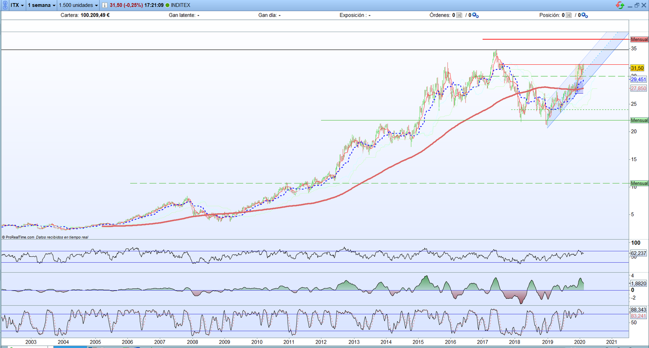Open position settings gear next to Posición
The height and width of the screenshot is (348, 649).
(x=585, y=15)
